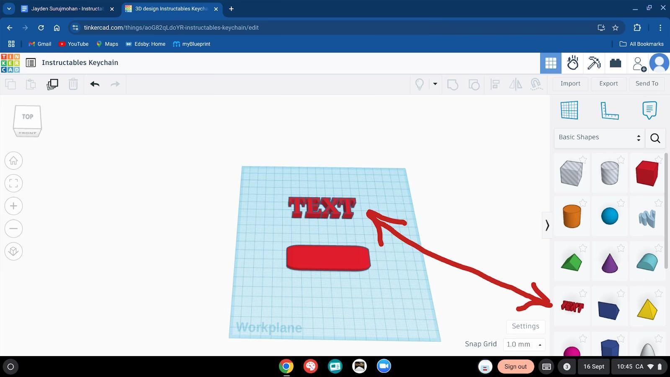670x377 pixels.
Task: Select the Mirror flip tool
Action: (515, 84)
